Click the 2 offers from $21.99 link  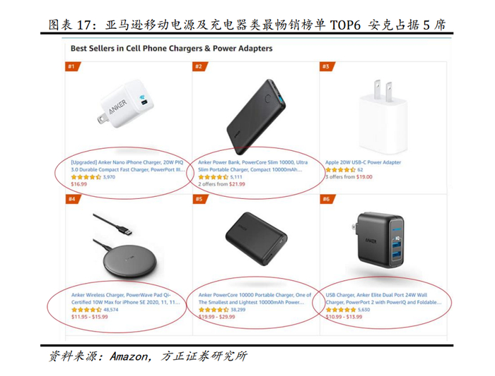pyautogui.click(x=221, y=184)
